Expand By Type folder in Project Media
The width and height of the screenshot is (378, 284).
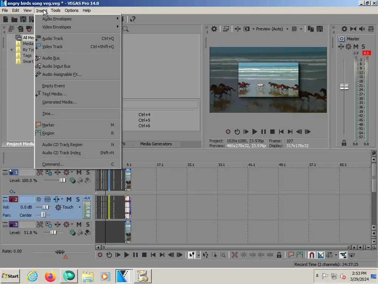(11, 50)
